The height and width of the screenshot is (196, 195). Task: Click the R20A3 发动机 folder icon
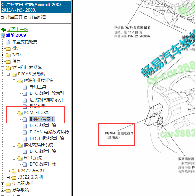point(14,74)
